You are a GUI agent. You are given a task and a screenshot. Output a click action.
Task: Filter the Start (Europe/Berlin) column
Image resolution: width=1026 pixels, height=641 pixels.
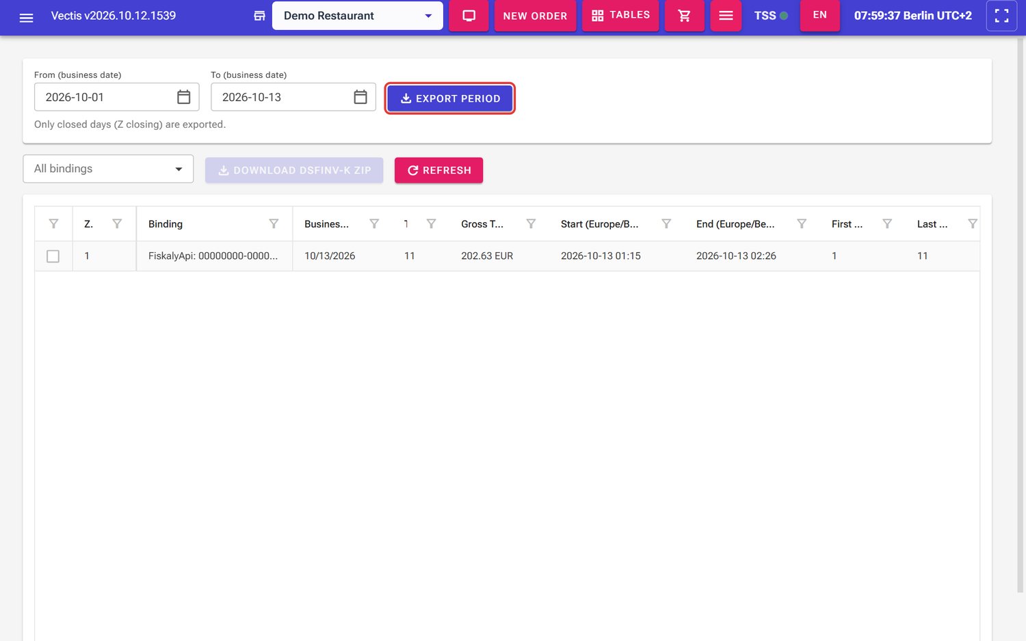(x=666, y=223)
